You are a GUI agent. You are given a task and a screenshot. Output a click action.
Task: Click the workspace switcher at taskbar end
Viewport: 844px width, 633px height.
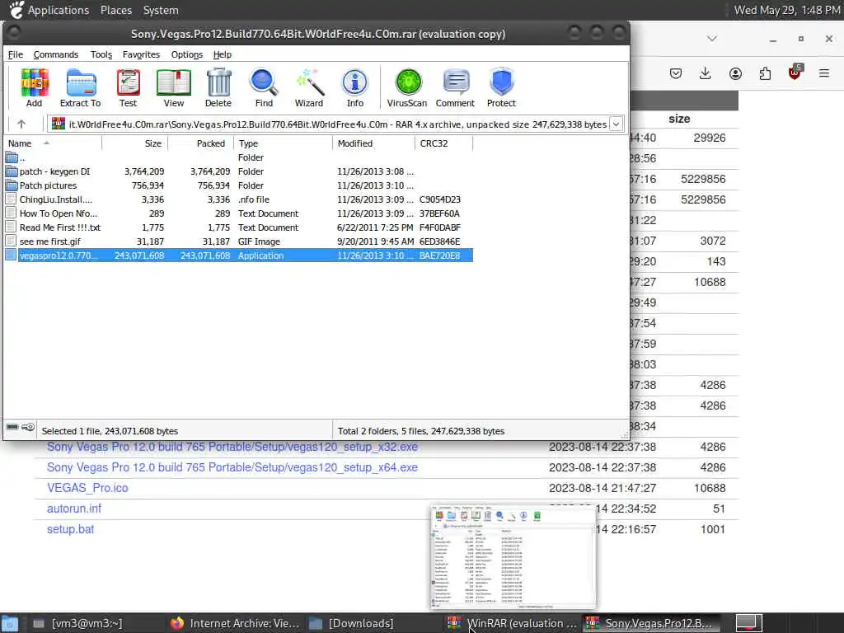tap(749, 623)
